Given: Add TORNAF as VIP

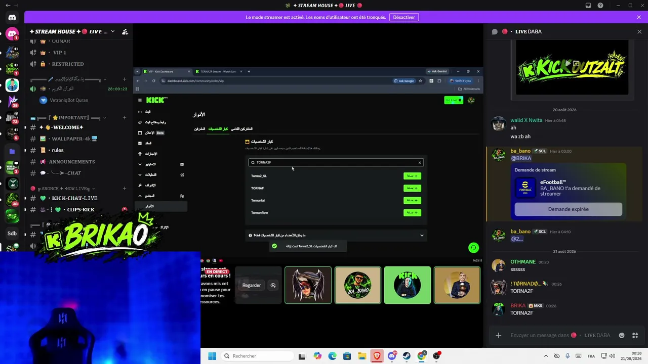Looking at the screenshot, I should pos(412,188).
